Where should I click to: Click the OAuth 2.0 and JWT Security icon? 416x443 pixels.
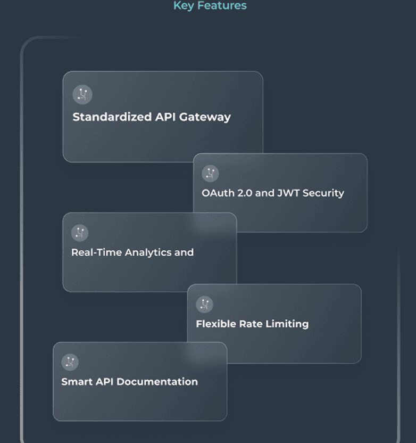(x=211, y=173)
